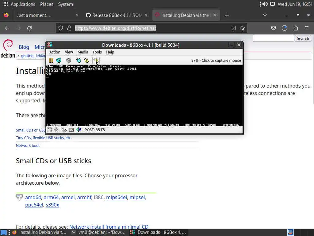Screen dimensions: 314x236
Task: Open the armel image link
Action: pos(68,198)
